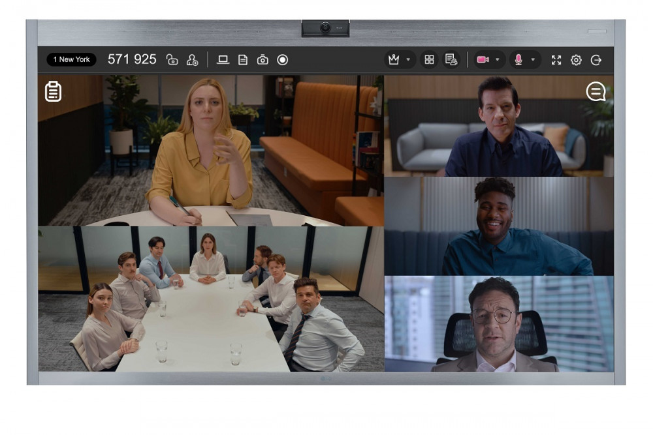Toggle the conference recording button
The height and width of the screenshot is (435, 653).
pos(282,60)
